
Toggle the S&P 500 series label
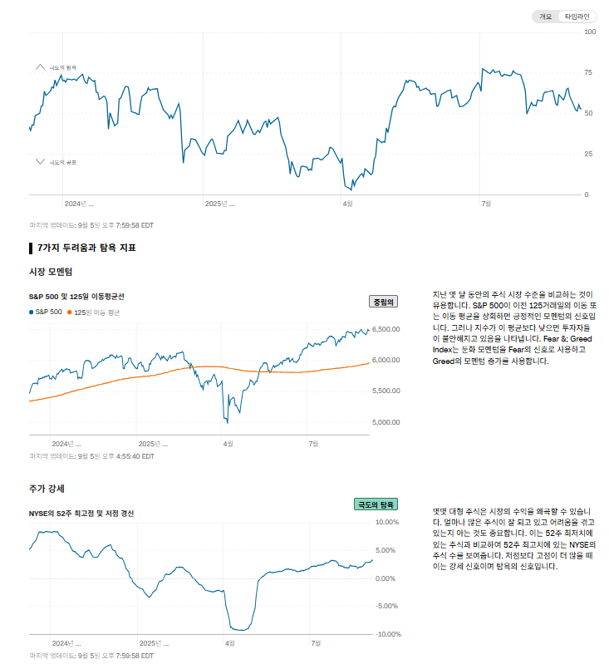point(48,312)
